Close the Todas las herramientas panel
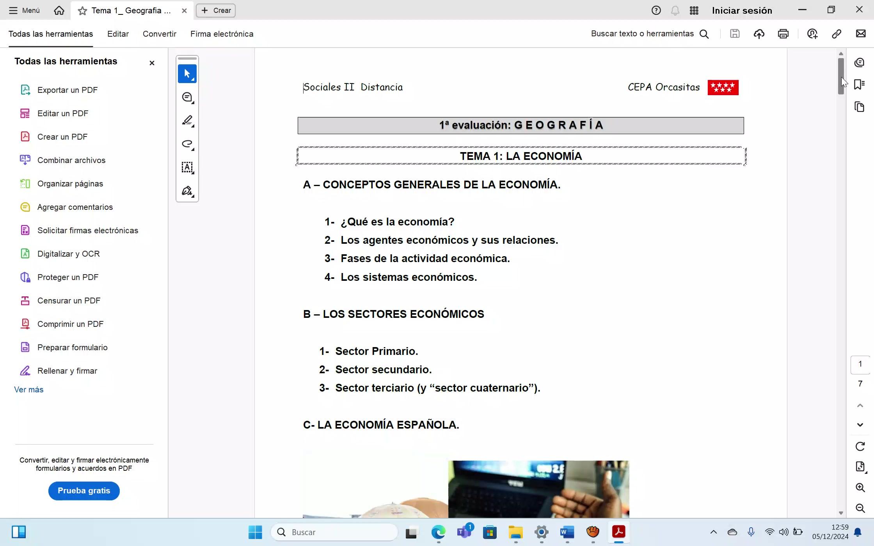Viewport: 874px width, 546px height. pyautogui.click(x=152, y=63)
